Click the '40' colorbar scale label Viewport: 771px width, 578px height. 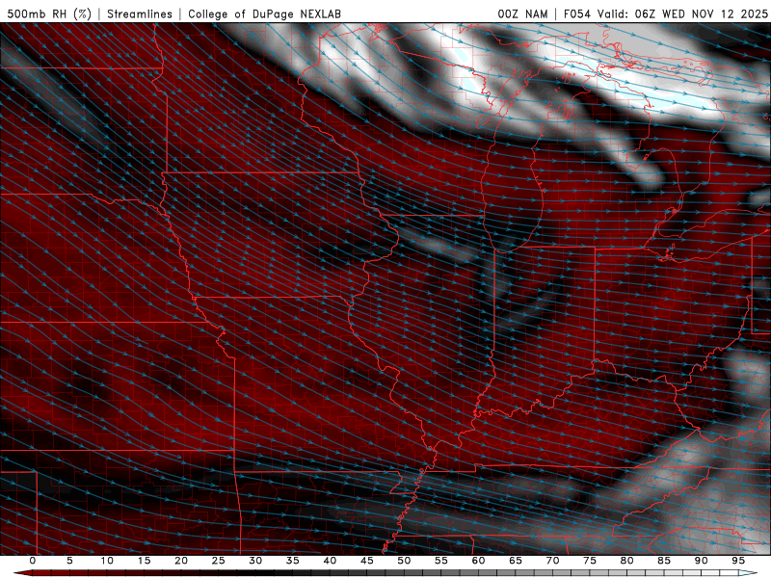click(x=330, y=561)
